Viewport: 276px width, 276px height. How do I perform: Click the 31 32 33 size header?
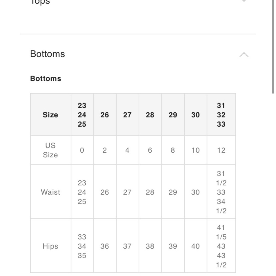(221, 115)
